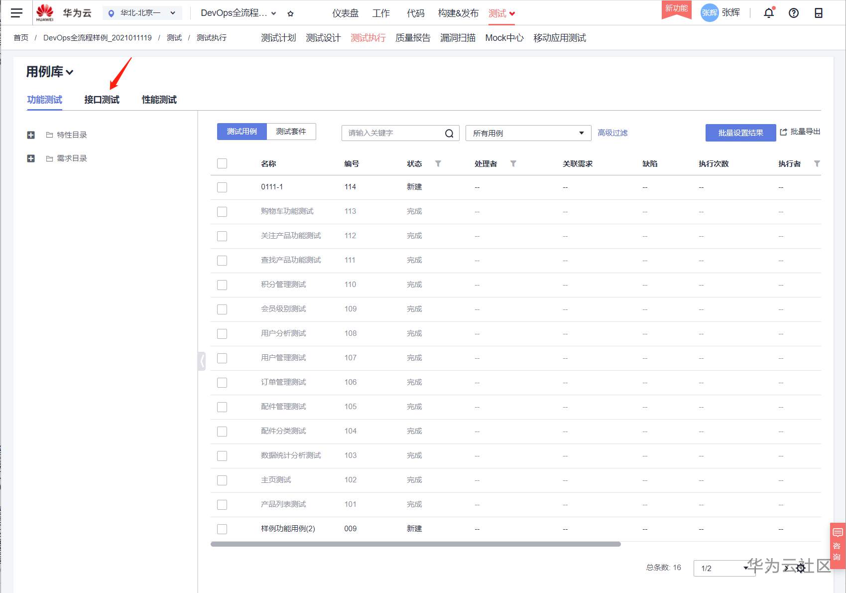This screenshot has width=846, height=593.
Task: Open the help question mark icon
Action: (x=794, y=13)
